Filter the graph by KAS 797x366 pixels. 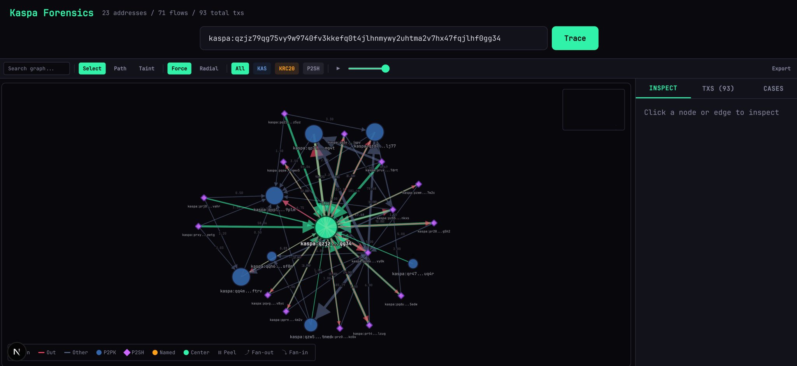(262, 68)
